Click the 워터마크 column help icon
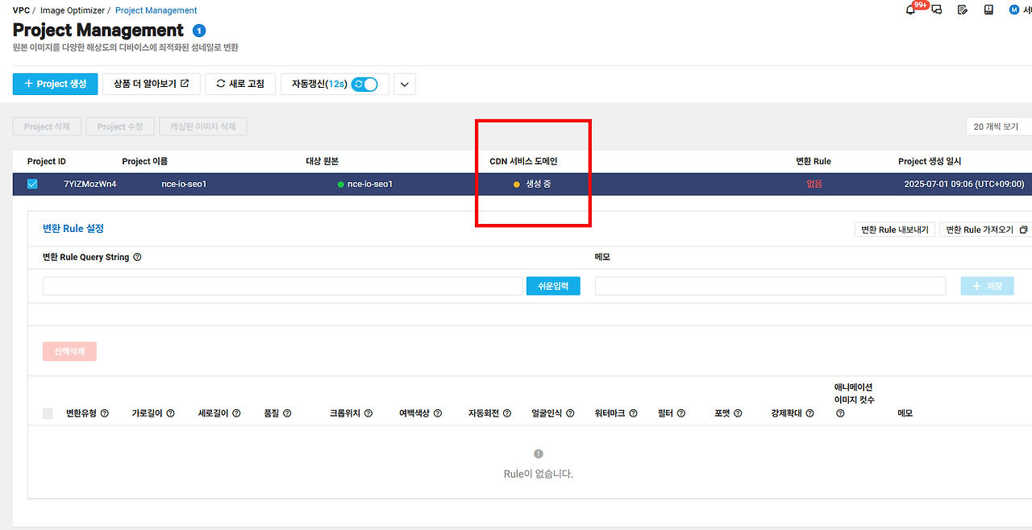Image resolution: width=1032 pixels, height=530 pixels. pos(634,412)
